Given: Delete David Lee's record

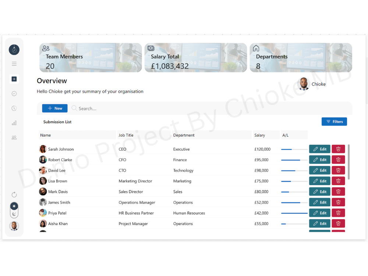Looking at the screenshot, I should (x=338, y=170).
